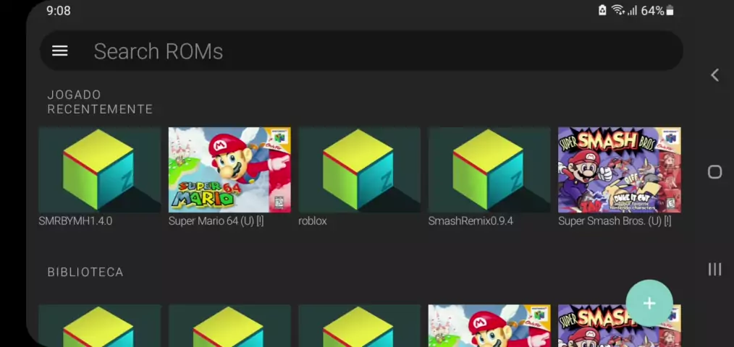The image size is (734, 347).
Task: Open the roblox ROM thumbnail
Action: [x=359, y=170]
